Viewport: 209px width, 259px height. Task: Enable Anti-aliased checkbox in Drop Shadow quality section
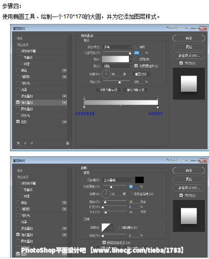pos(118,227)
